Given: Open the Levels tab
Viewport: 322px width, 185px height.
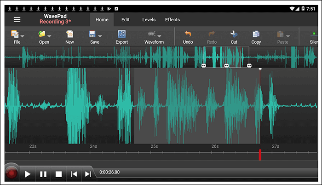Looking at the screenshot, I should coord(149,19).
